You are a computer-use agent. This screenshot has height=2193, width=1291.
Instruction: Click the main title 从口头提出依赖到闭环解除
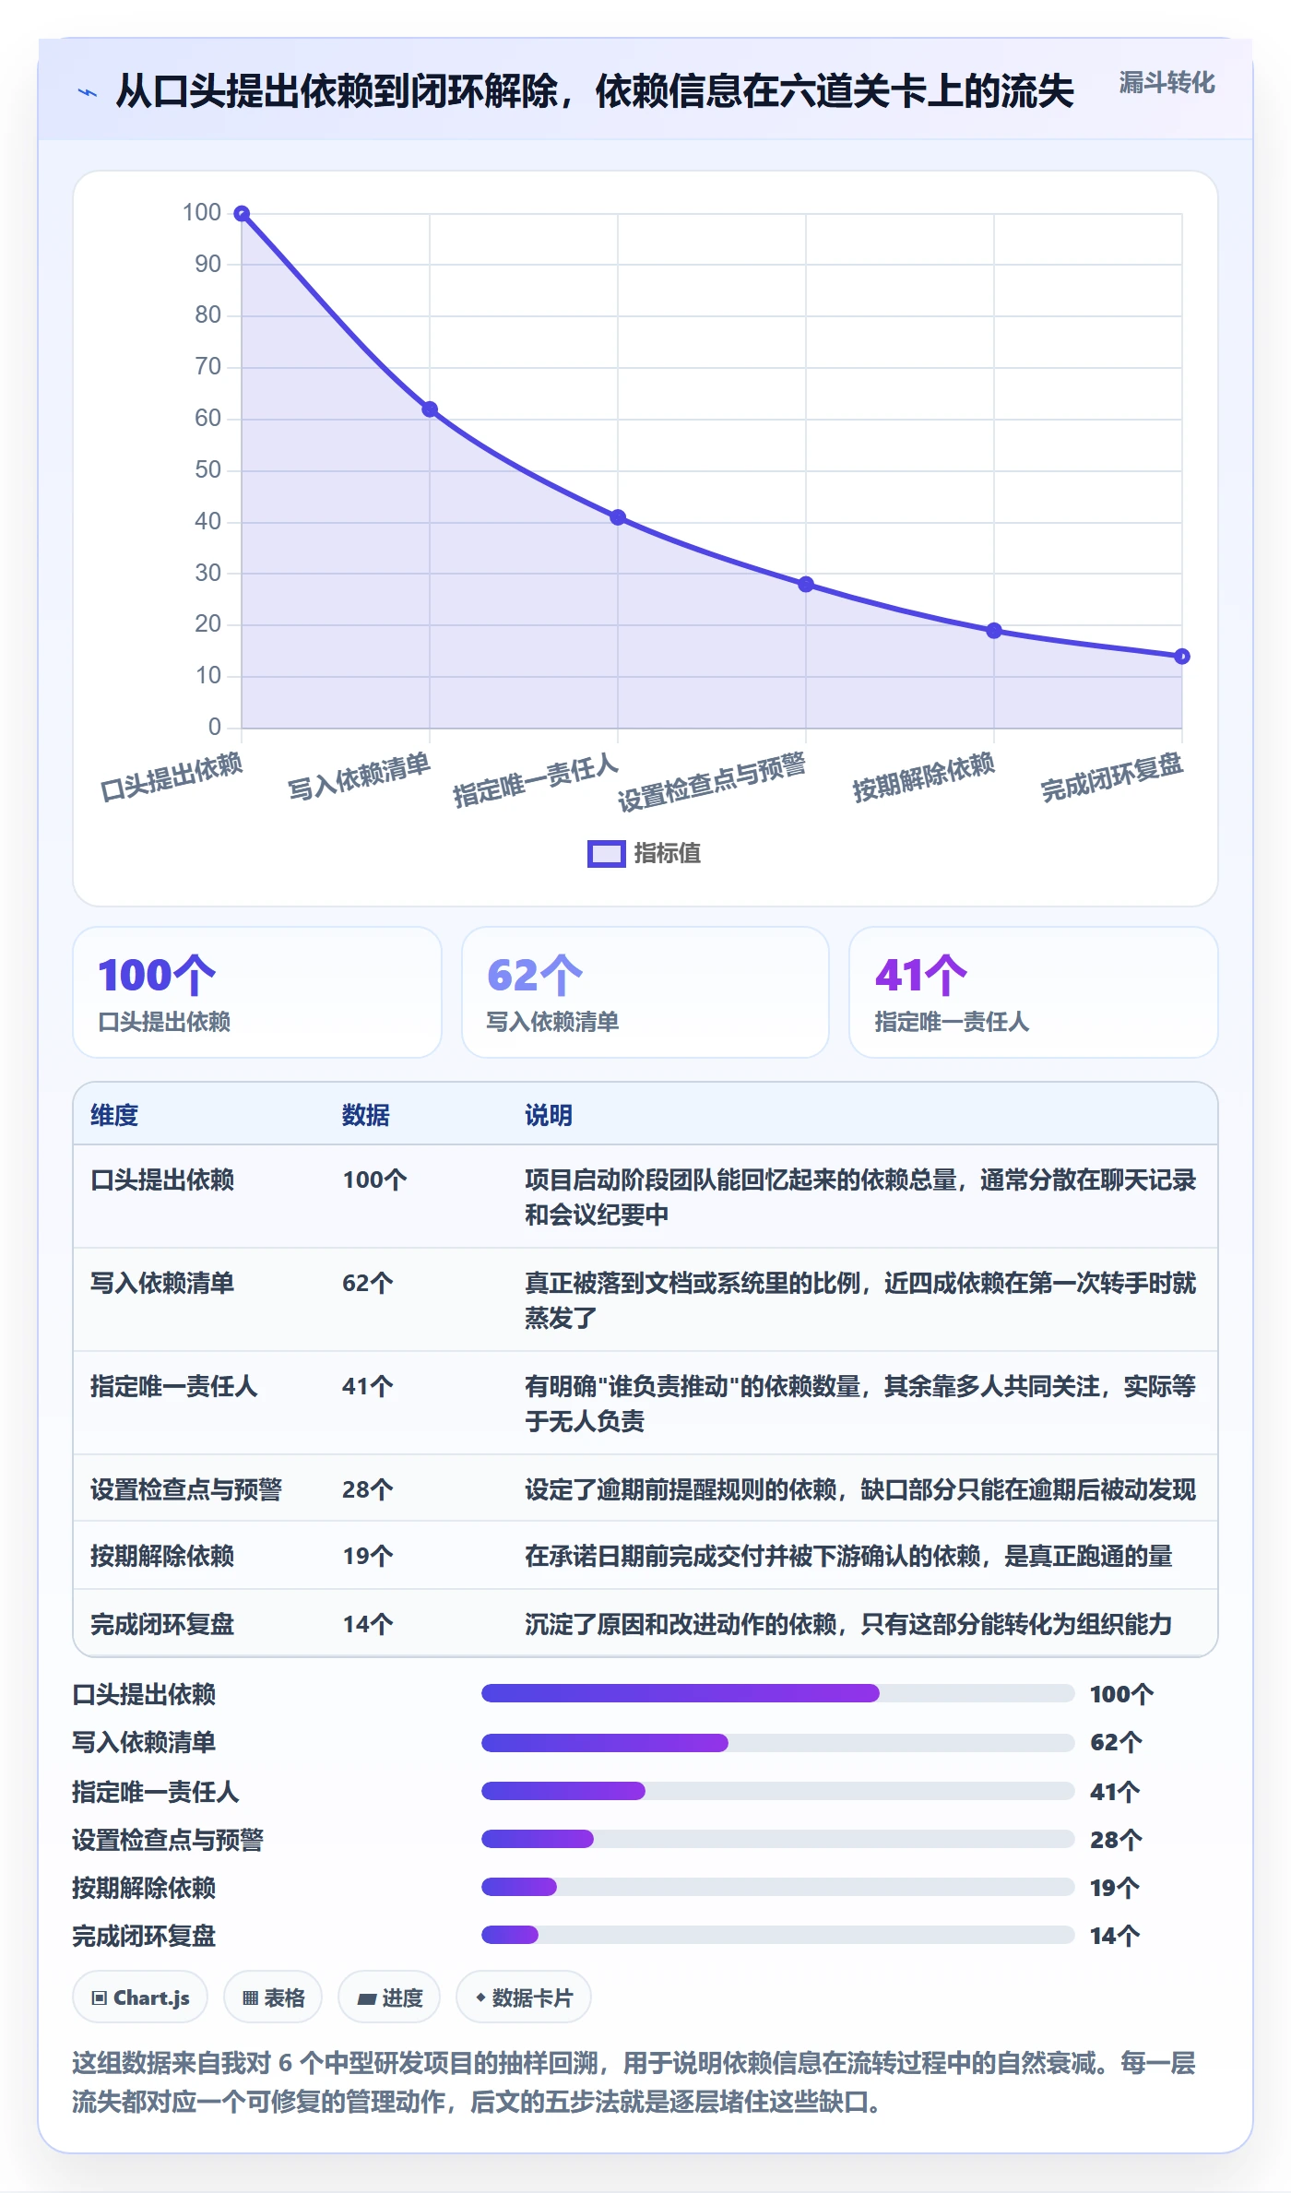(x=595, y=92)
